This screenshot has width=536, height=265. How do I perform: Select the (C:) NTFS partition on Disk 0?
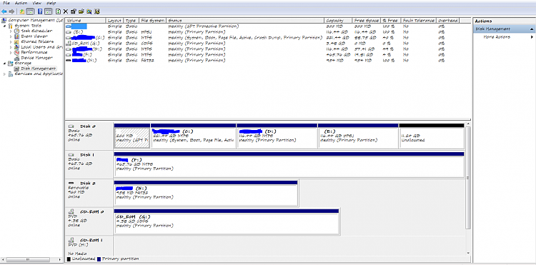[x=193, y=136]
